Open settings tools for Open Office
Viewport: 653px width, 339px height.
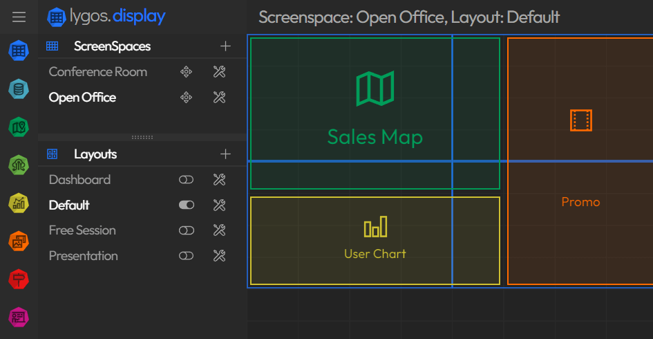[220, 97]
